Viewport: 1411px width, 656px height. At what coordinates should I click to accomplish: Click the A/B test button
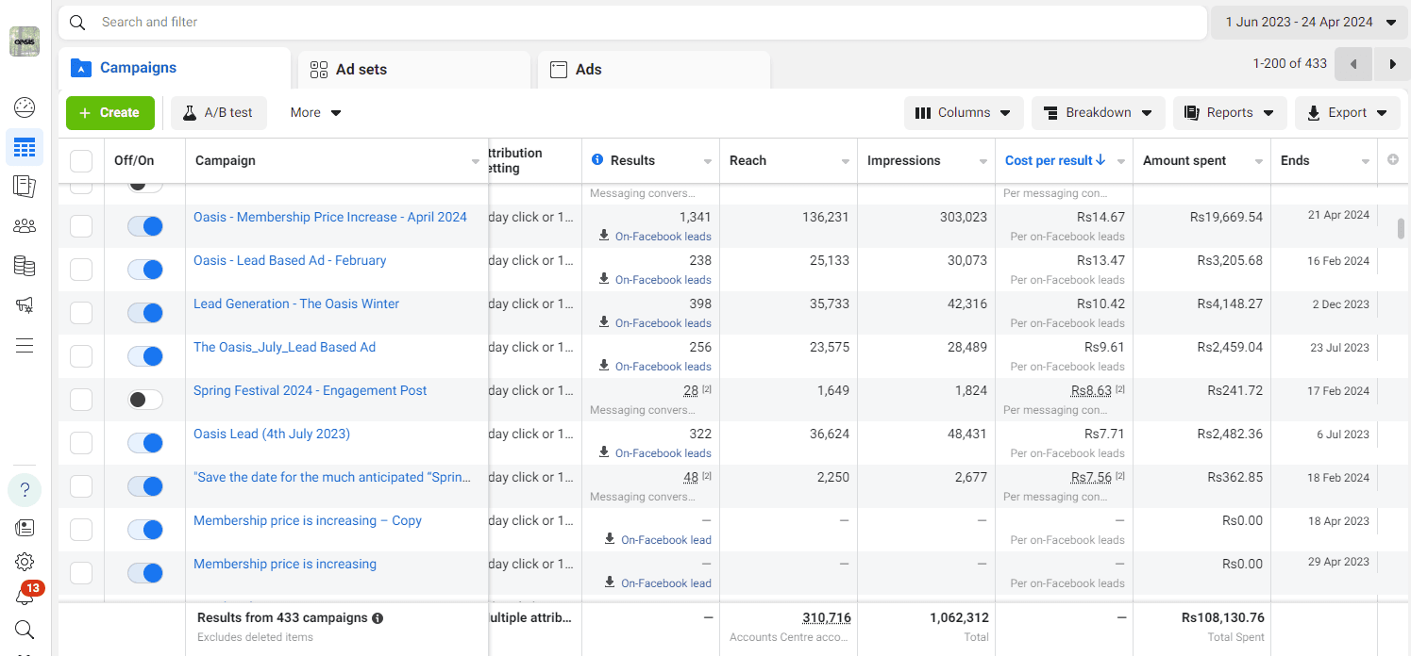(218, 112)
